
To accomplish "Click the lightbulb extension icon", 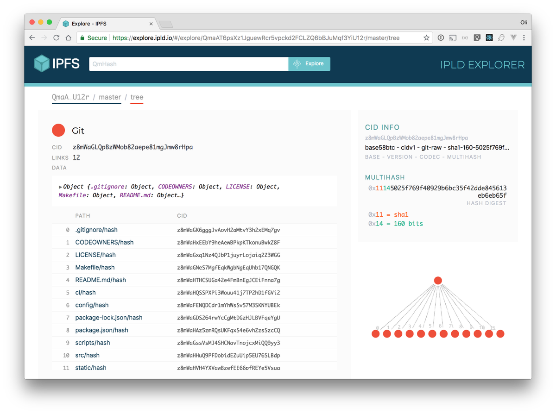I will coord(477,38).
